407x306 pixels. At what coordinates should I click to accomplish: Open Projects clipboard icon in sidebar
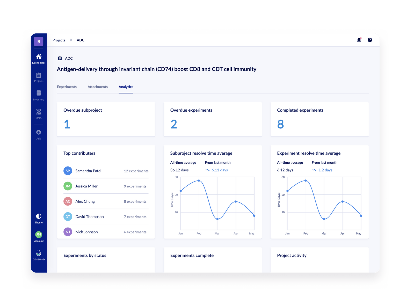click(39, 75)
